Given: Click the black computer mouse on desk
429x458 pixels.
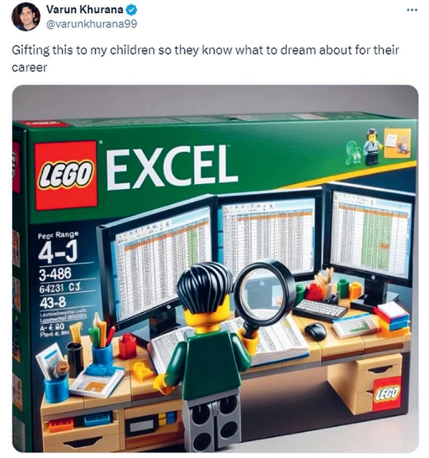Looking at the screenshot, I should point(315,331).
